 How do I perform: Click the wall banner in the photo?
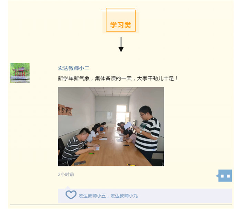65,110
